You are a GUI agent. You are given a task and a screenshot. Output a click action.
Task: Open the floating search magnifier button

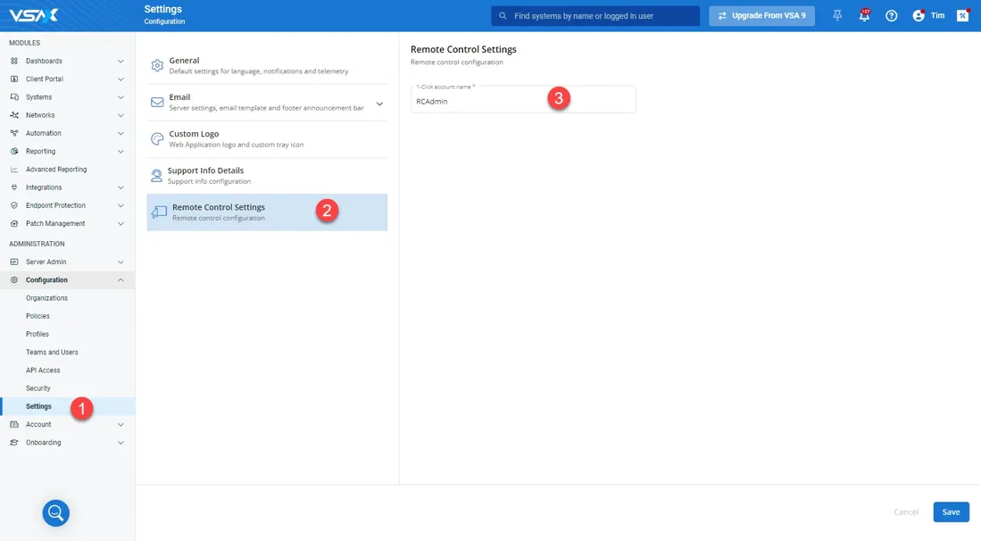coord(55,512)
